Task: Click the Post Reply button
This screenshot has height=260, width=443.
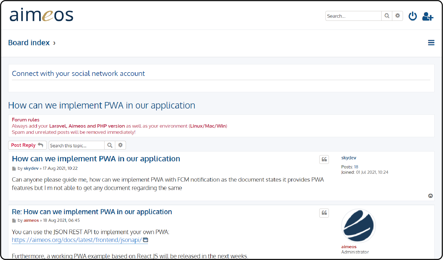Action: (27, 145)
